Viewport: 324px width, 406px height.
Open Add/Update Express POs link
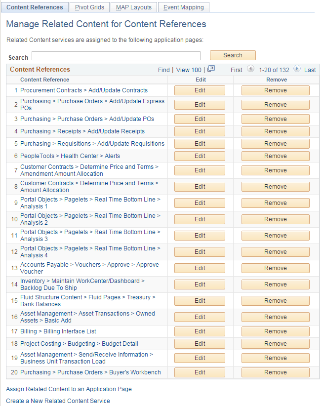(x=92, y=105)
